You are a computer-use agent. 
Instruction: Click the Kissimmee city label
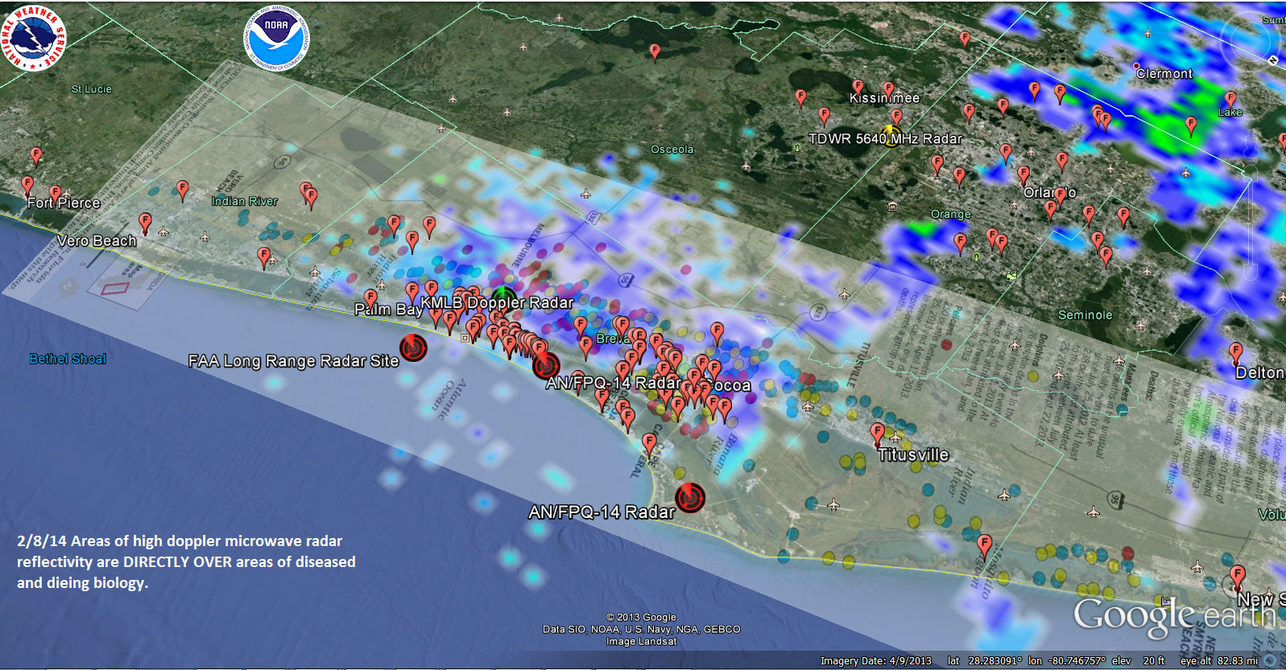(x=884, y=98)
